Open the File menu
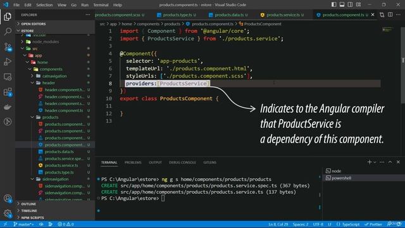 pos(16,5)
